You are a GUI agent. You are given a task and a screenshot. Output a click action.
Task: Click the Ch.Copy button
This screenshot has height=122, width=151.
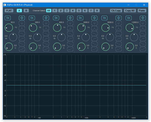coord(116,11)
